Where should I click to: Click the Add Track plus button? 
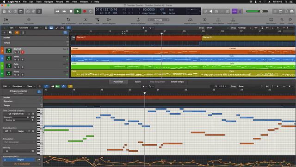[4, 32]
